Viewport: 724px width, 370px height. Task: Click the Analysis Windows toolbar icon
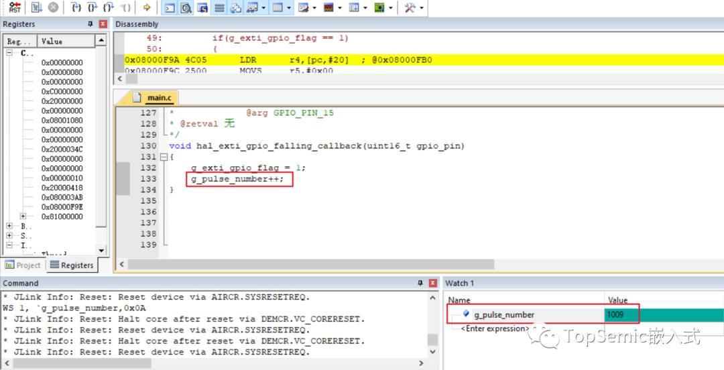click(328, 7)
